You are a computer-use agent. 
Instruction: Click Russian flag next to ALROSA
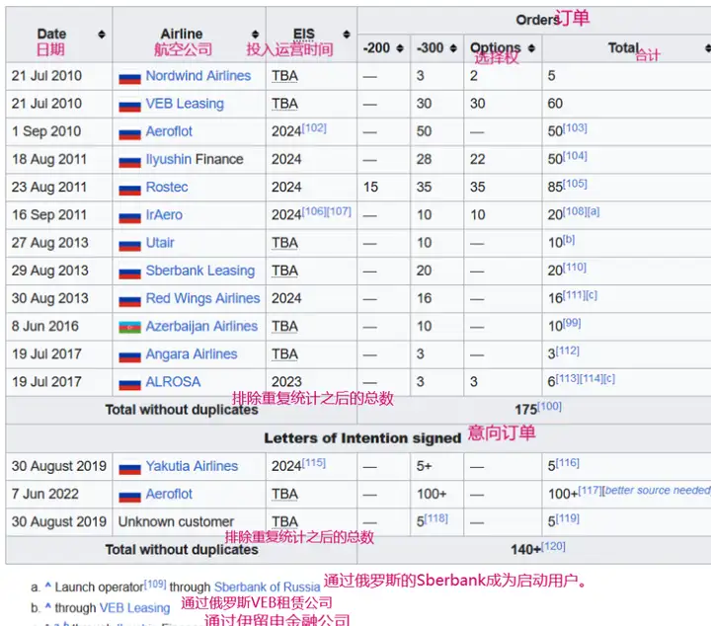[x=129, y=383]
